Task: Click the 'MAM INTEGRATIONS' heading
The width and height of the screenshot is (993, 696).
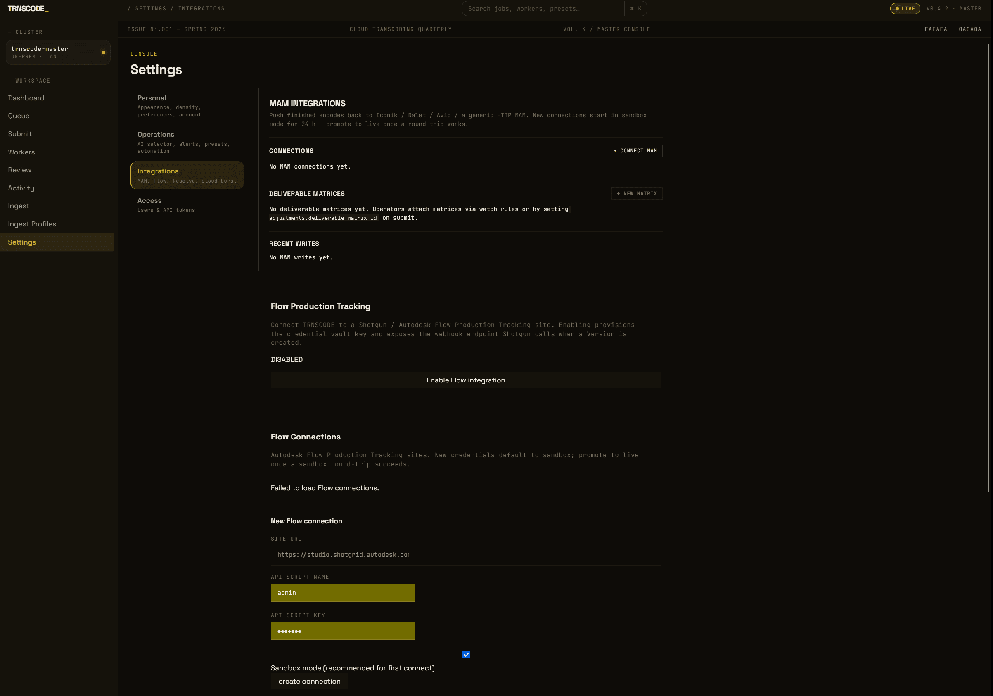Action: pyautogui.click(x=307, y=103)
